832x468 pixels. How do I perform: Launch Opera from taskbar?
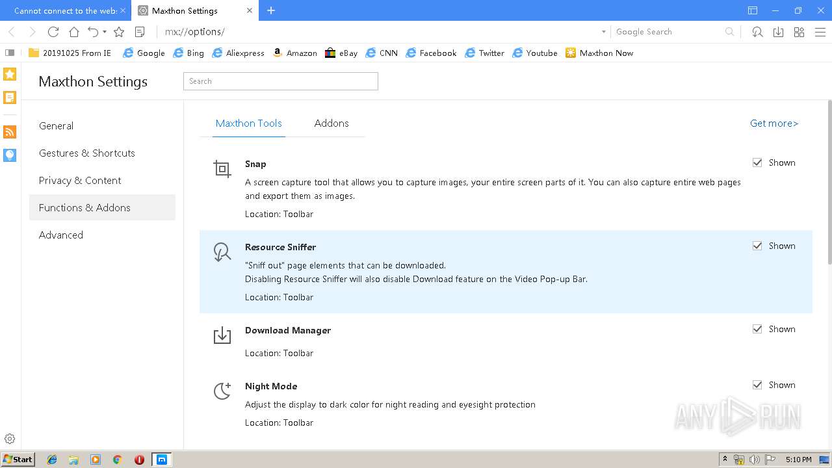pyautogui.click(x=139, y=460)
